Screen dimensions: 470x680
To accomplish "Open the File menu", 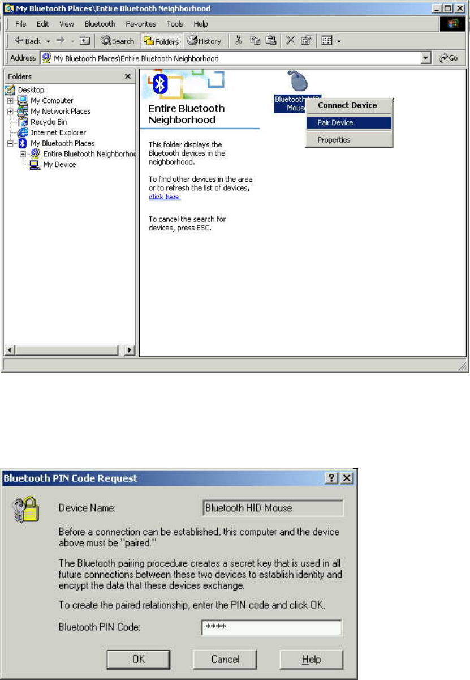I will [20, 24].
